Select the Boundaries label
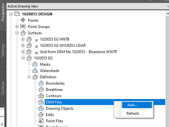The width and height of the screenshot is (169, 127). (x=55, y=83)
